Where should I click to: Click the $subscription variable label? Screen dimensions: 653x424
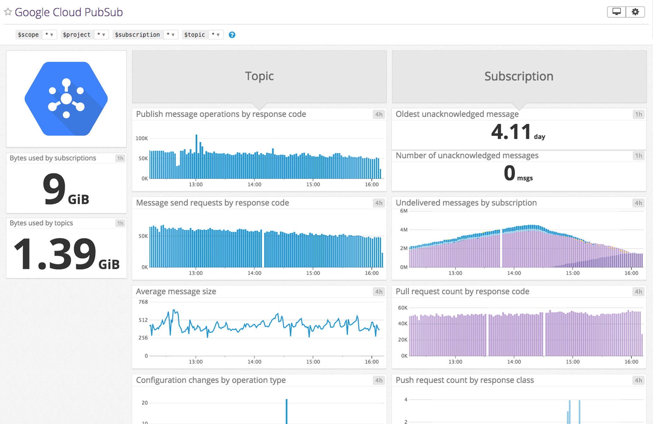(137, 34)
